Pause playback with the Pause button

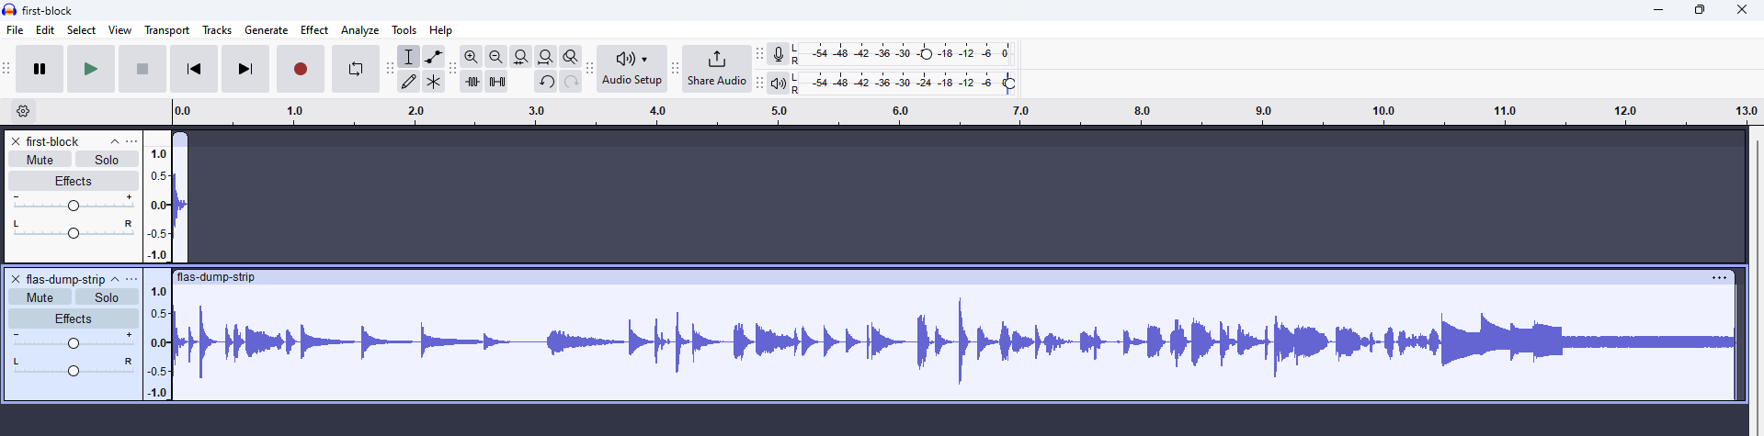click(40, 69)
